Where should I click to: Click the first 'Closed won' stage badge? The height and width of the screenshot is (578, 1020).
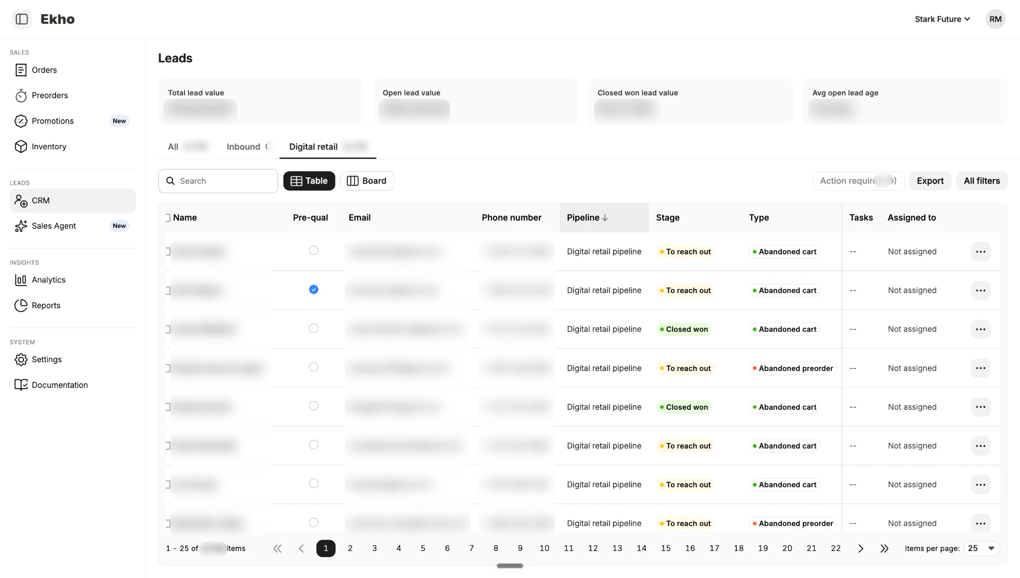684,329
